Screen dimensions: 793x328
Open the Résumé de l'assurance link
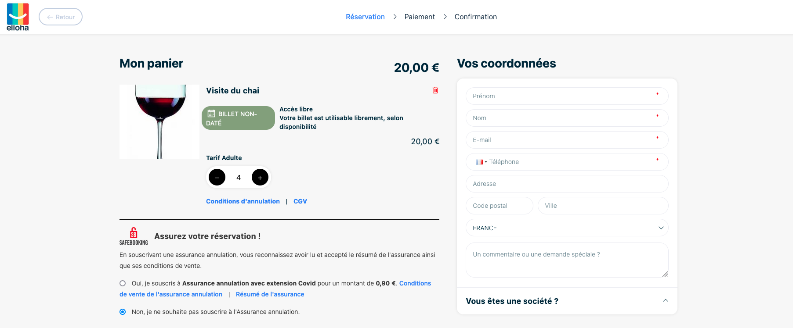click(270, 294)
